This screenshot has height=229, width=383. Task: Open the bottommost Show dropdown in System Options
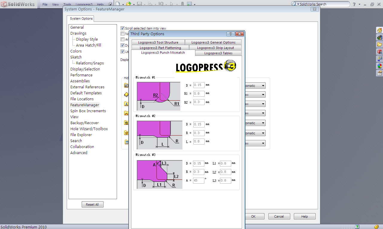coord(255,143)
